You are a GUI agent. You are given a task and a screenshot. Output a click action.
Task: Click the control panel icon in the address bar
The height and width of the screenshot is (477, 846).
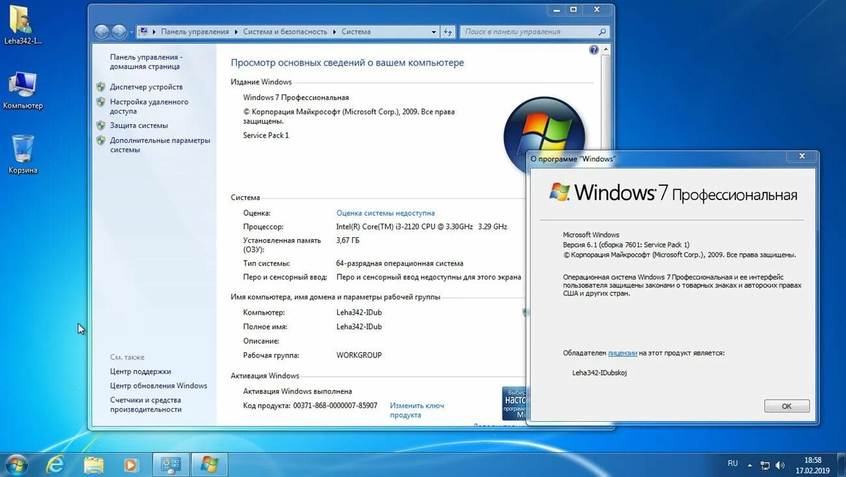click(x=143, y=32)
